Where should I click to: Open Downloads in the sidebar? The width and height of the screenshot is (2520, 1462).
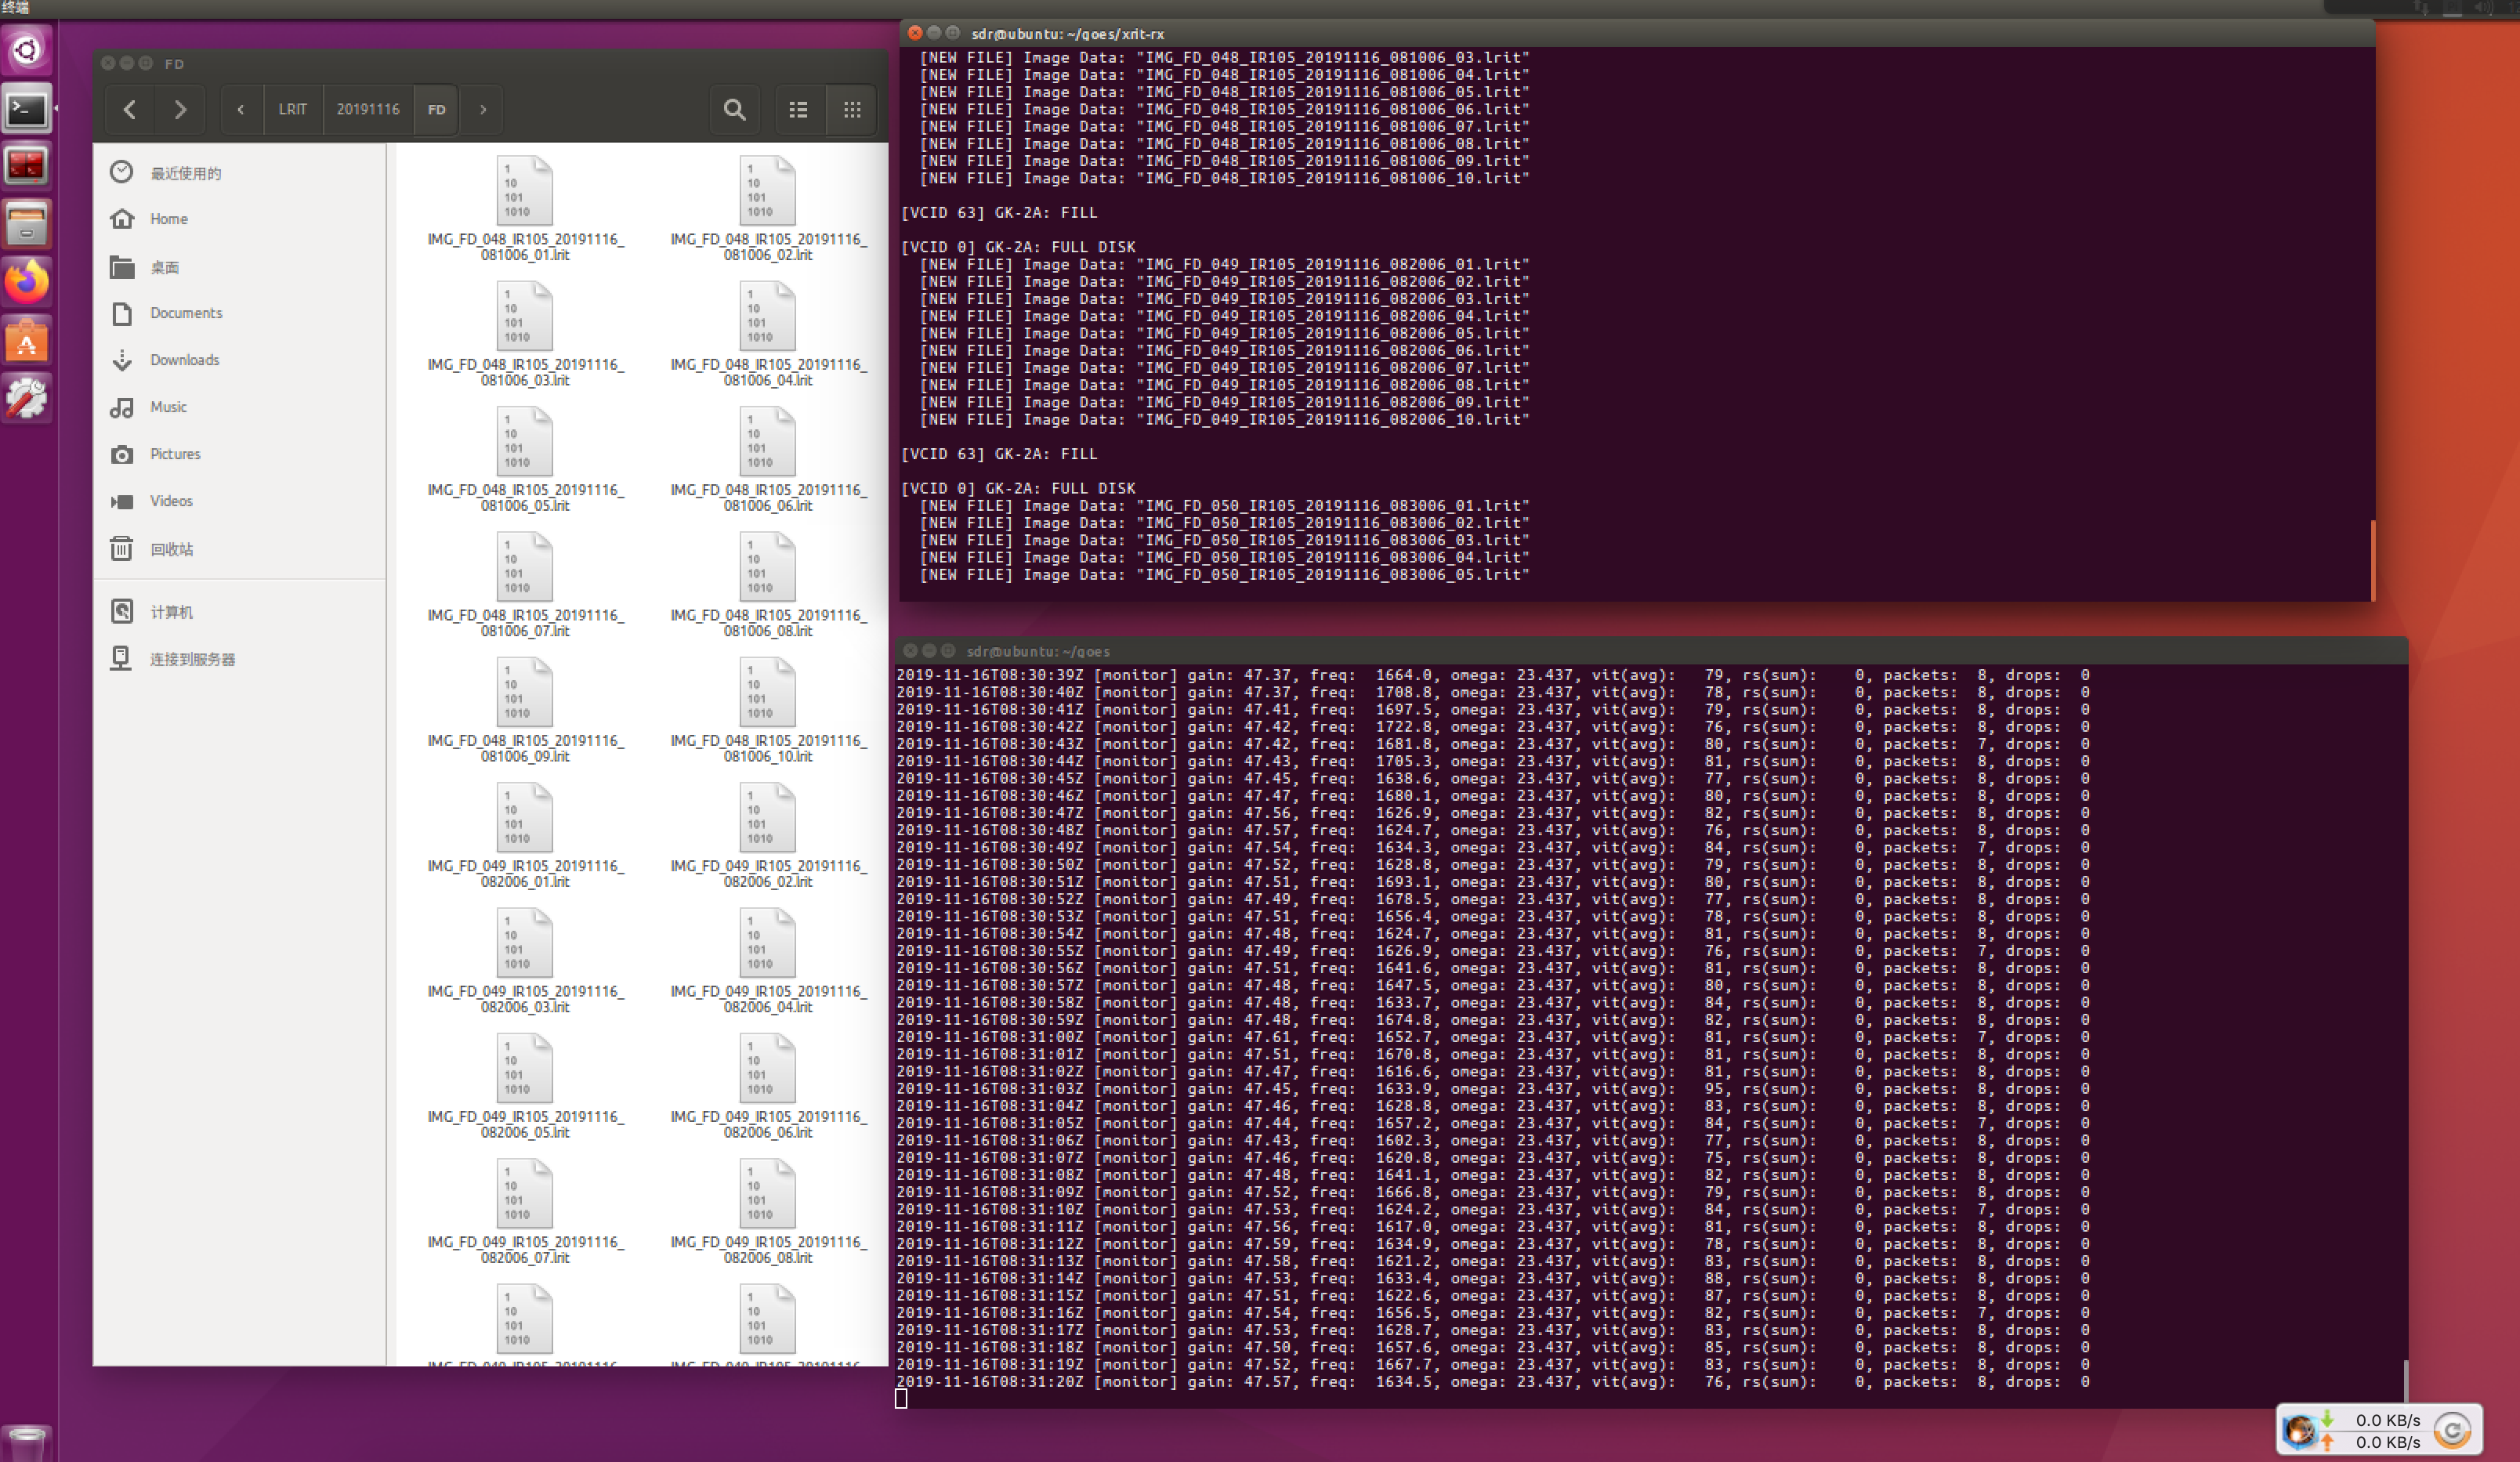tap(184, 360)
